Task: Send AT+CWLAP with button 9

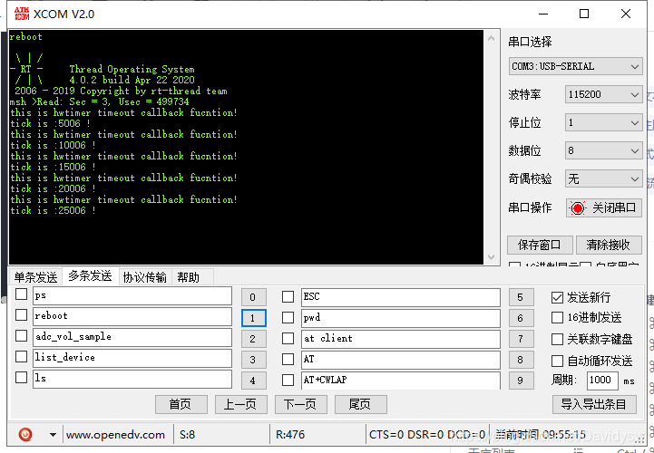Action: pos(521,381)
